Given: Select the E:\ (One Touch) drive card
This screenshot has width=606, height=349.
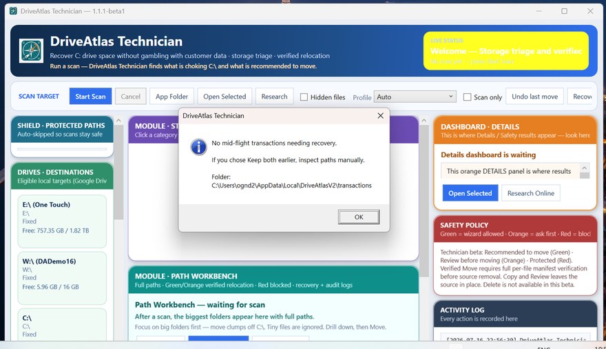Looking at the screenshot, I should coord(62,221).
